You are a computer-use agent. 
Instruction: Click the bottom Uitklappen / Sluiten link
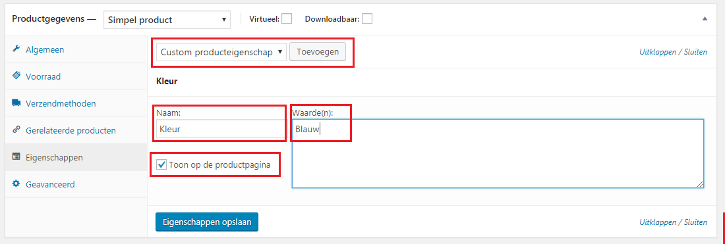[673, 222]
